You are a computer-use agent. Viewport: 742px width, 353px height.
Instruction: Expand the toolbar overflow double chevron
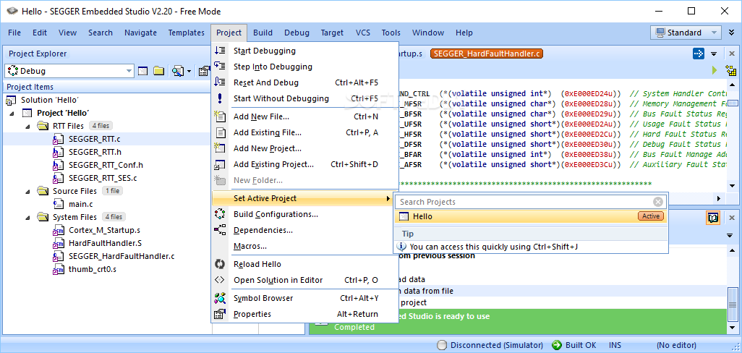tap(731, 33)
